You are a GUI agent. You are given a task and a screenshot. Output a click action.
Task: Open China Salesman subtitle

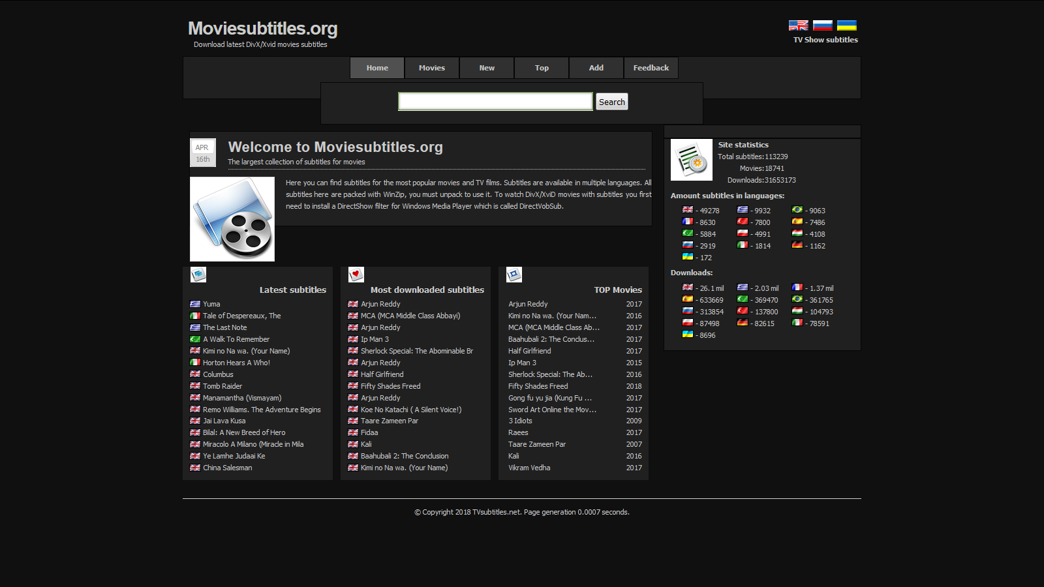click(x=228, y=468)
